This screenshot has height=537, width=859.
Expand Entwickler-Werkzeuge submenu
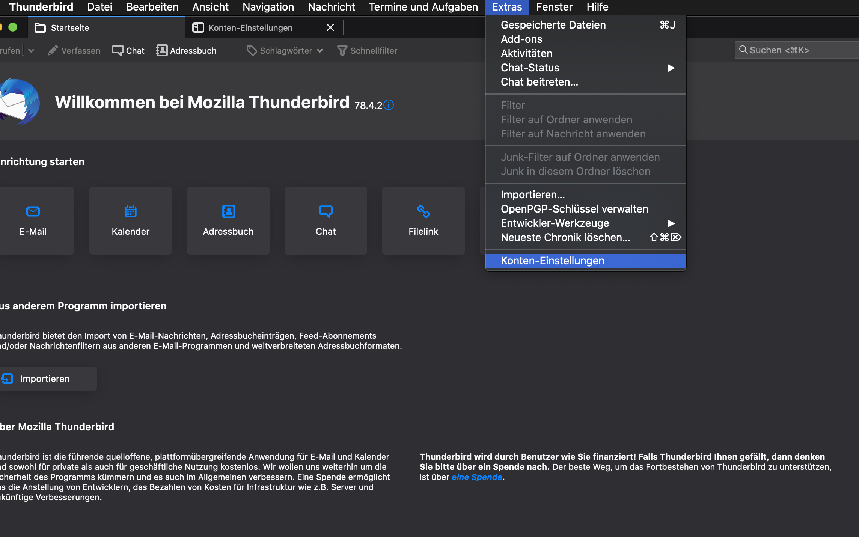(x=585, y=223)
